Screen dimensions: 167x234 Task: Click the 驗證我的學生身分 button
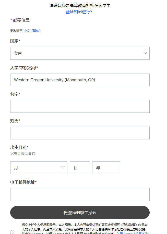(80, 212)
